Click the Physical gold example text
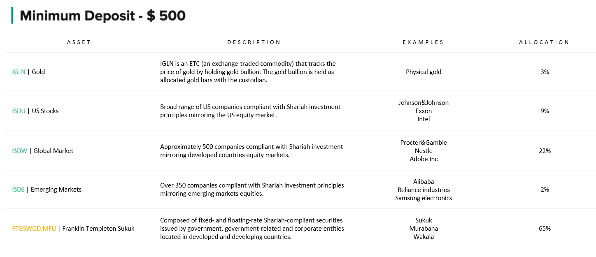 point(424,72)
